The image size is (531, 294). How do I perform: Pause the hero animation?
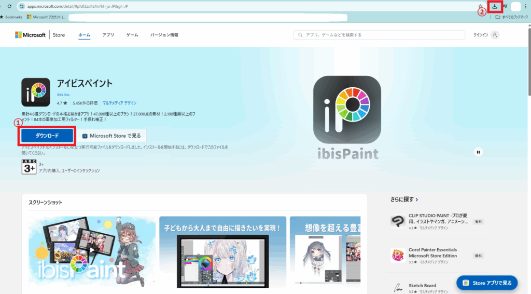point(478,152)
